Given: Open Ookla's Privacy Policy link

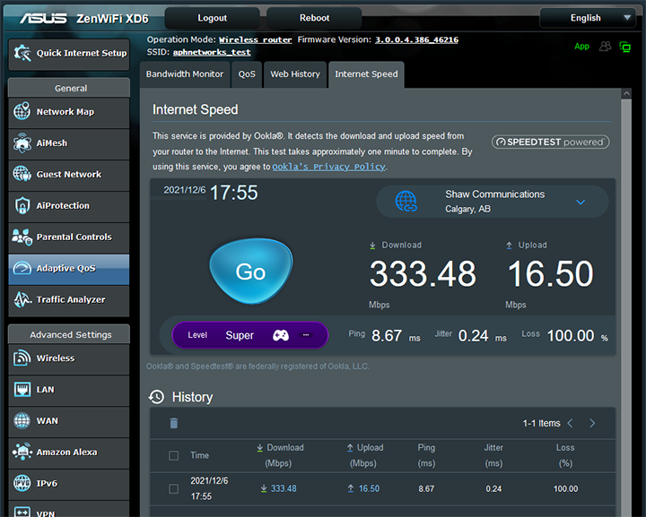Looking at the screenshot, I should point(329,167).
